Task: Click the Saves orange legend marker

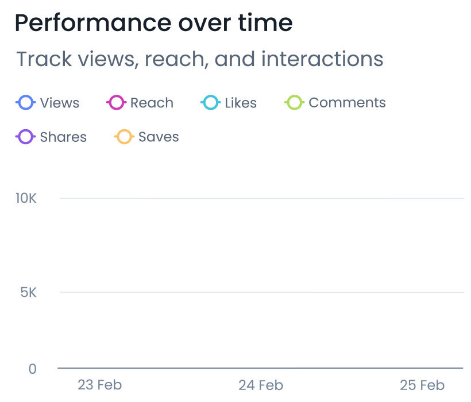Action: pyautogui.click(x=124, y=137)
